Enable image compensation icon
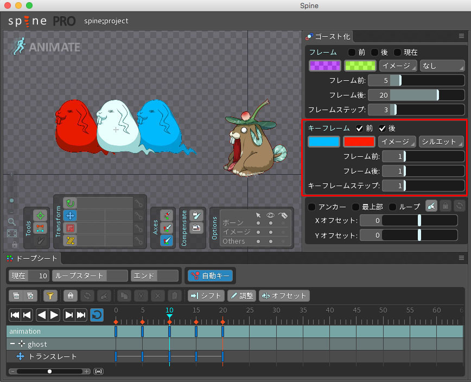471x382 pixels. point(196,228)
